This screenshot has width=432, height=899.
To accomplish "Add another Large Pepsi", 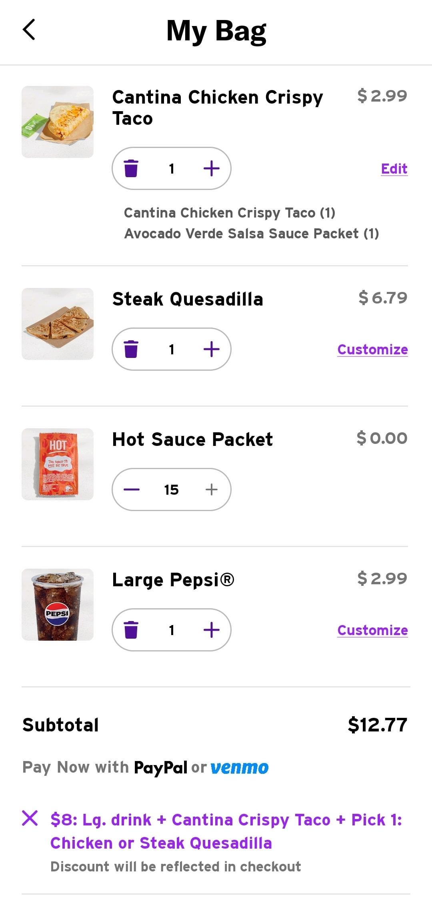I will click(x=211, y=630).
